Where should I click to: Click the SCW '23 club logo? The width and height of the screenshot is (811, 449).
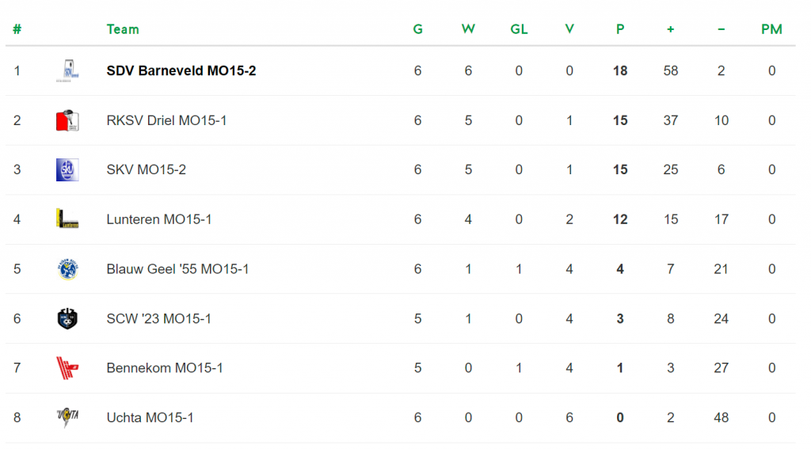[x=67, y=318]
